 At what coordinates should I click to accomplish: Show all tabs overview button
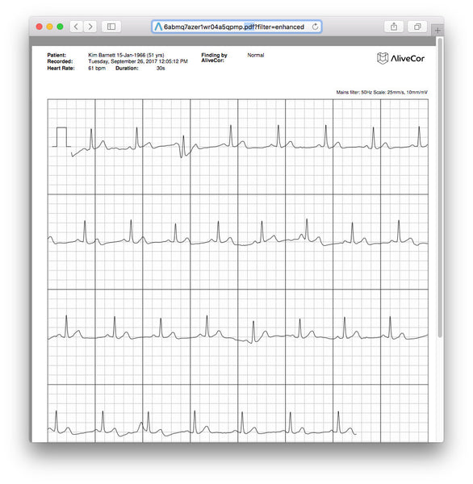click(417, 27)
